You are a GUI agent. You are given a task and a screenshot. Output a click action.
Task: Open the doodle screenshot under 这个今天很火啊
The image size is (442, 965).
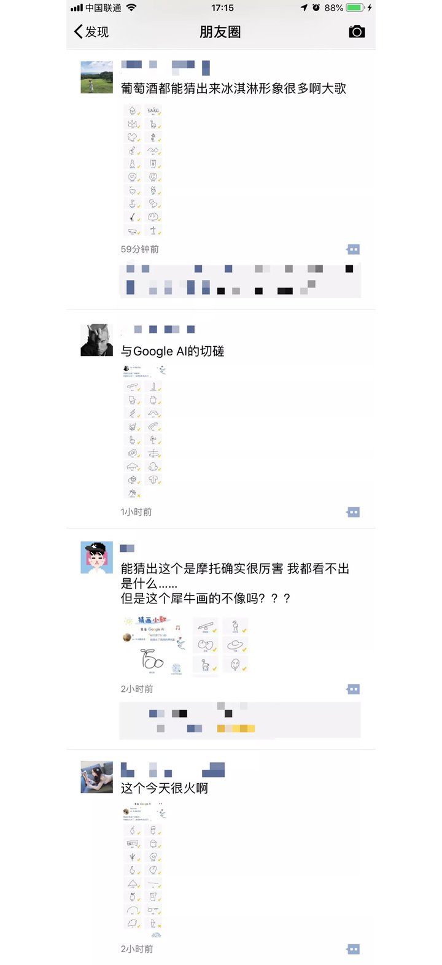pos(145,870)
